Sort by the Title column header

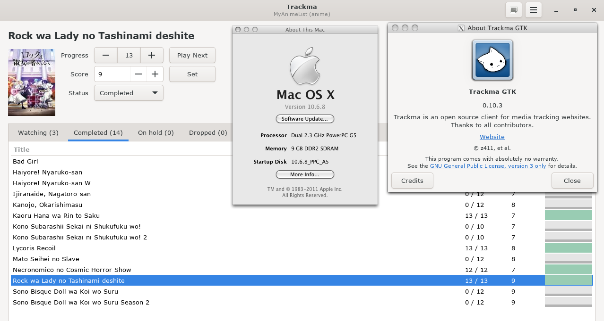pos(21,149)
